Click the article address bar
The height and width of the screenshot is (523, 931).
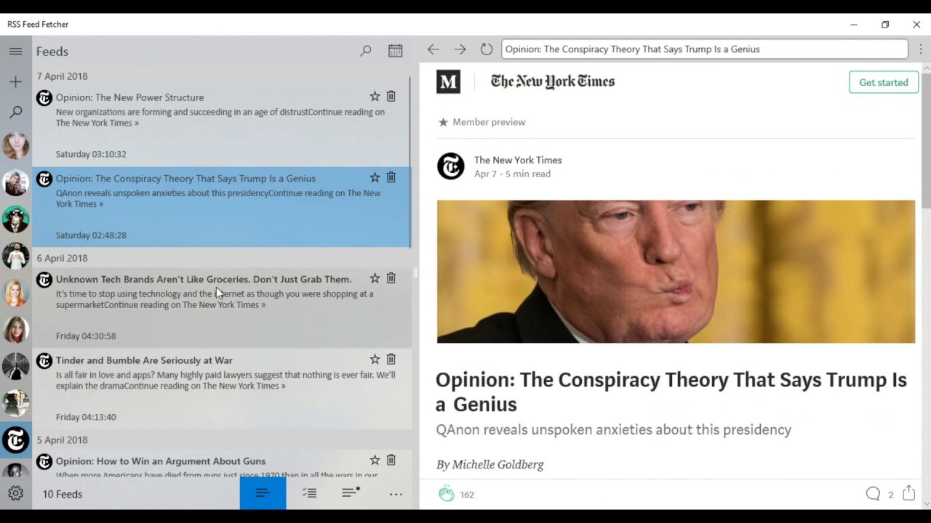point(704,49)
